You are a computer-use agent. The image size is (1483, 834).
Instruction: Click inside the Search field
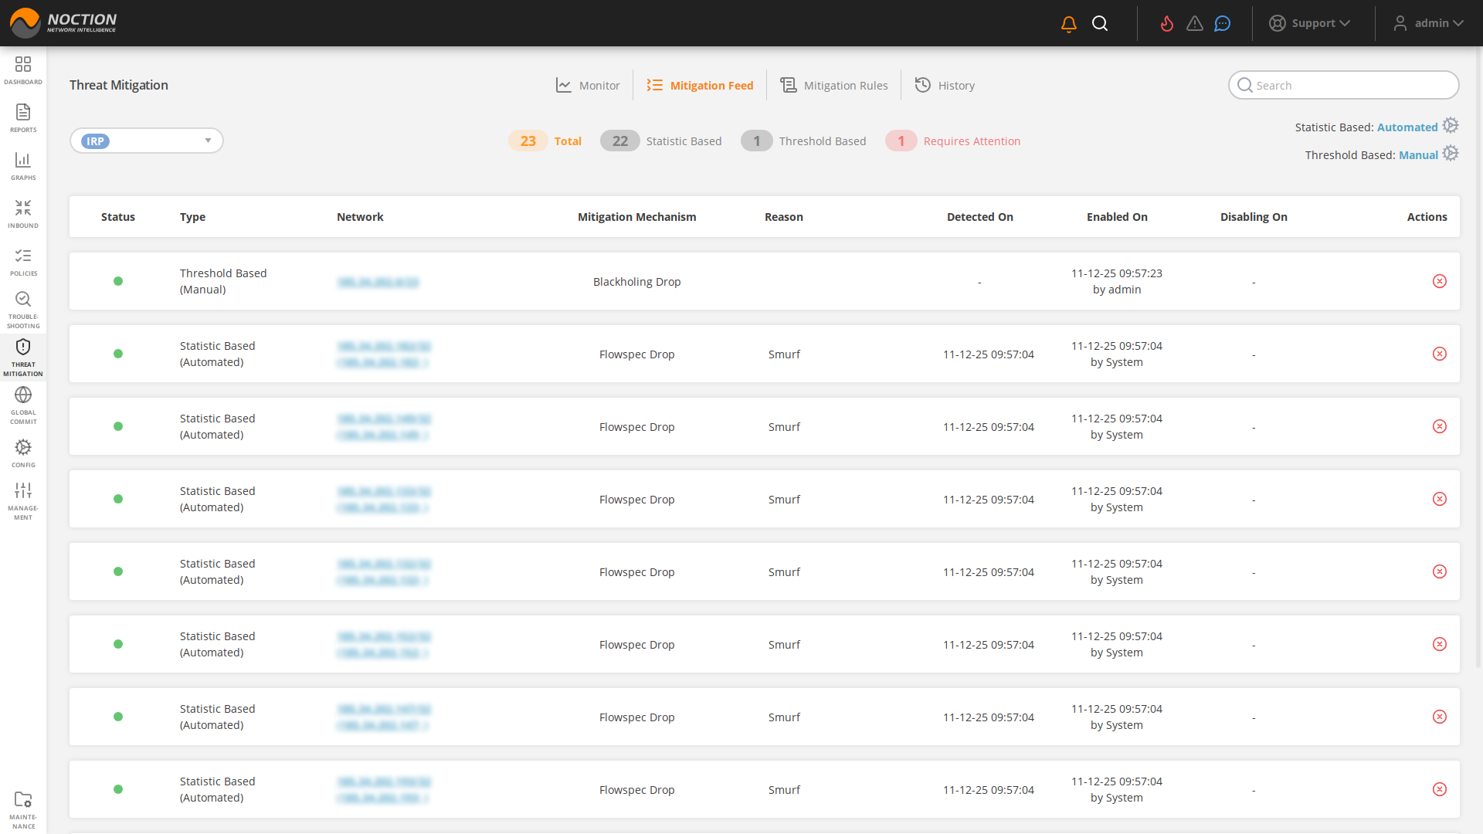point(1344,85)
